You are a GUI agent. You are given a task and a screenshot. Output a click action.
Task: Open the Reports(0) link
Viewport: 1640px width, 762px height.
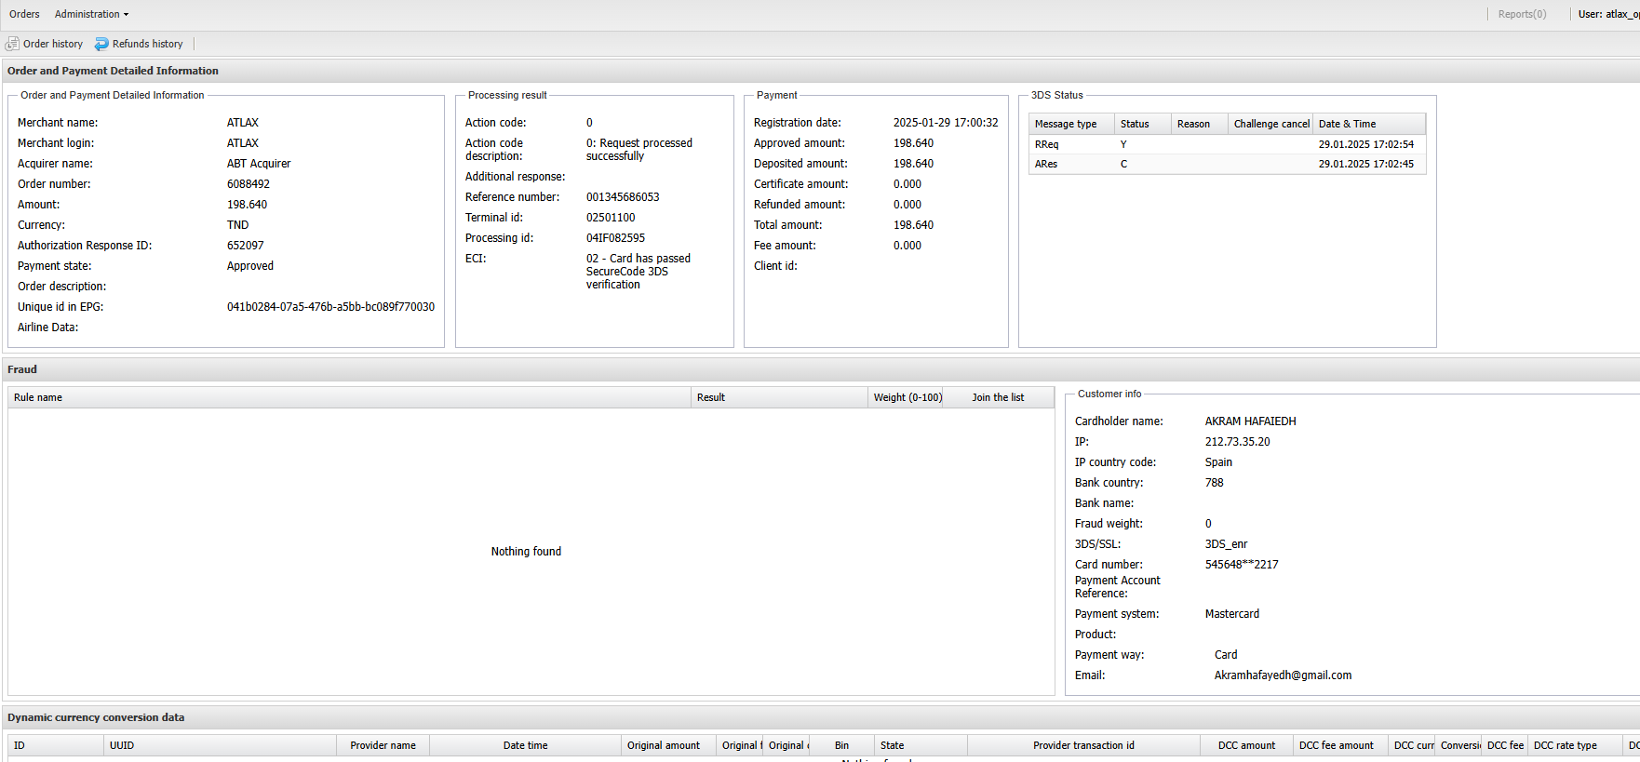[1522, 14]
